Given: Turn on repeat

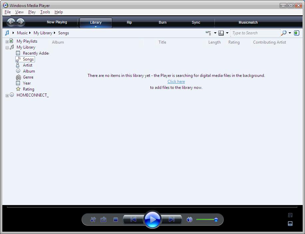Looking at the screenshot, I should click(x=103, y=220).
